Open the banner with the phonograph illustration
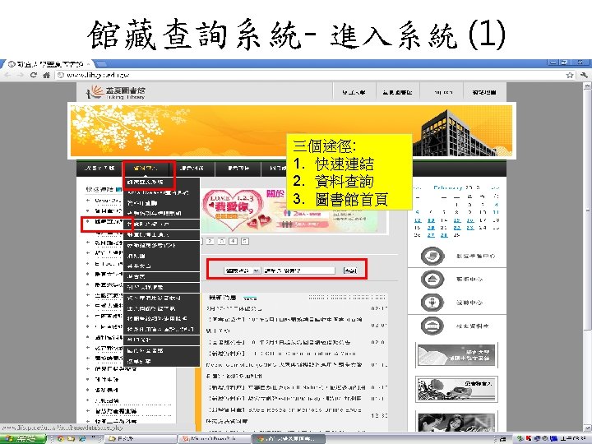 click(x=456, y=389)
